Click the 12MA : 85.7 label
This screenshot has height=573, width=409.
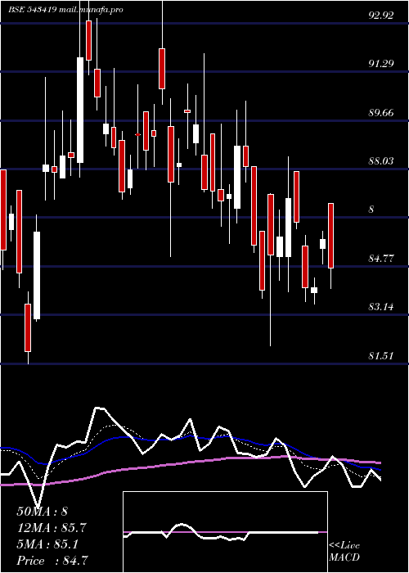[x=52, y=528]
